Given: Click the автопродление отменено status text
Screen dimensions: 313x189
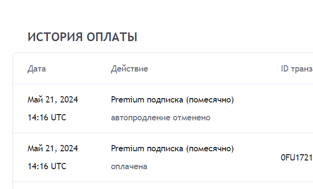Looking at the screenshot, I should [161, 117].
